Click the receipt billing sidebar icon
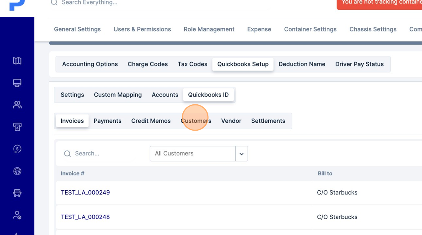The image size is (422, 235). [x=17, y=127]
